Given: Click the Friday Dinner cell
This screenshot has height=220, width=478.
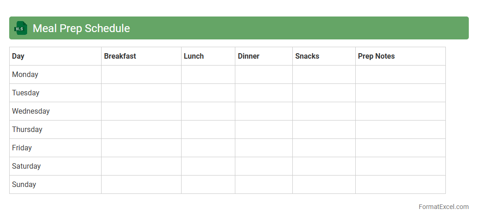Looking at the screenshot, I should [263, 148].
